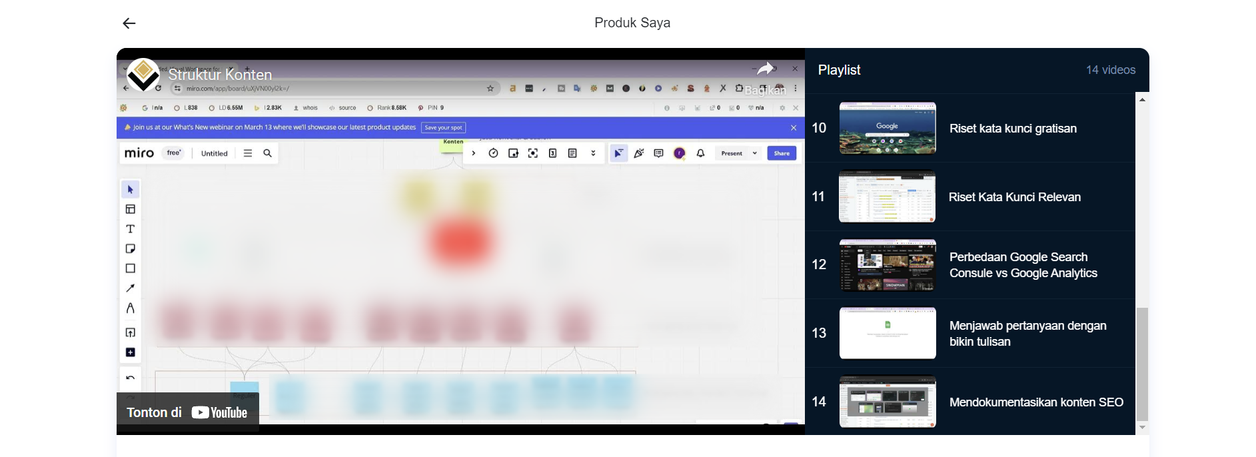This screenshot has width=1256, height=457.
Task: Click the blue Share button in Miro
Action: (x=782, y=153)
